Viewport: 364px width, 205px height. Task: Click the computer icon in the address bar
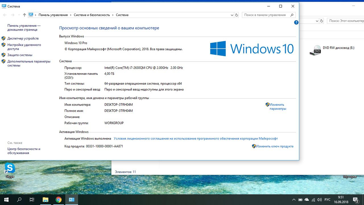point(31,15)
